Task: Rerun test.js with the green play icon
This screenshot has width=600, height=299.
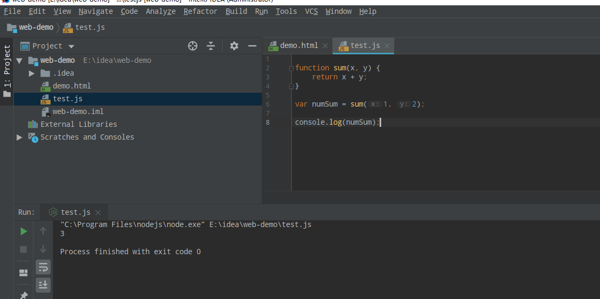Action: click(x=24, y=231)
